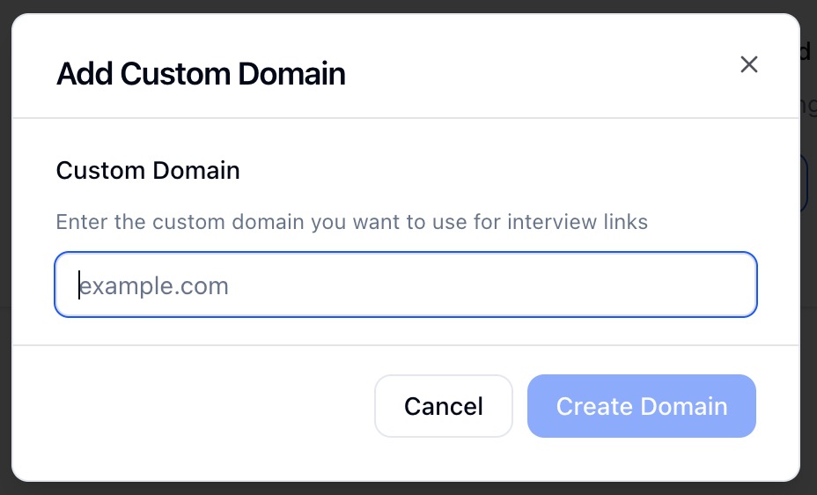
Task: Click the 'Custom Domain' field label
Action: (x=148, y=170)
